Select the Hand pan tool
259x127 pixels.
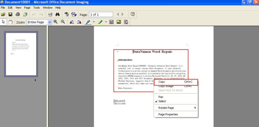click(10, 22)
